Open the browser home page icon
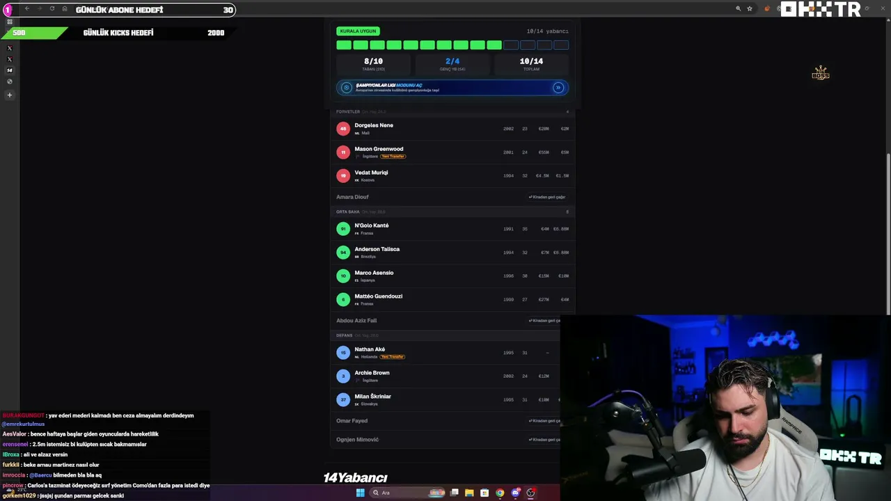Screen dimensions: 891x501 point(65,8)
